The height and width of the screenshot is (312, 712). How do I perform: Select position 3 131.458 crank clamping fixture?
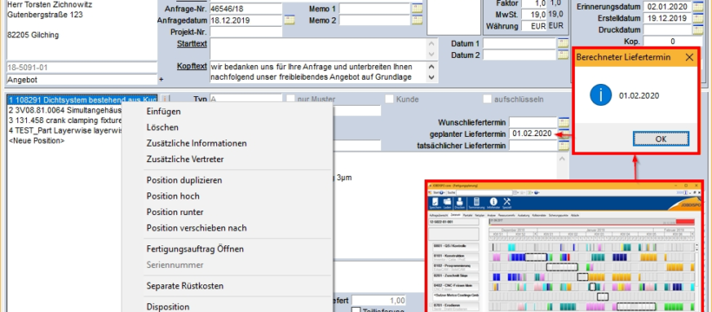pos(65,120)
